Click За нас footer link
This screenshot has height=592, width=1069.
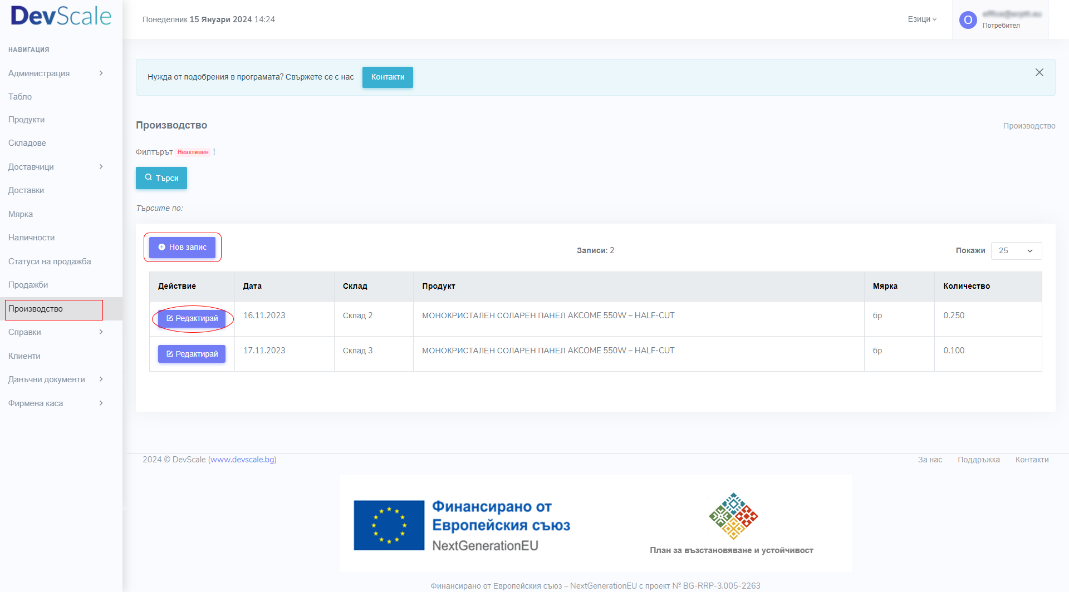930,460
